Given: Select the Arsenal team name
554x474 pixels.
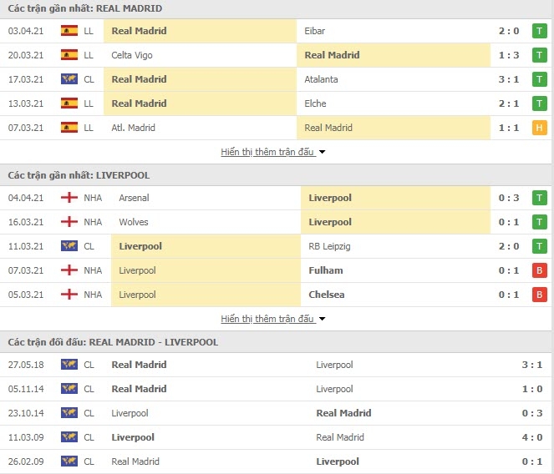Looking at the screenshot, I should coord(135,198).
